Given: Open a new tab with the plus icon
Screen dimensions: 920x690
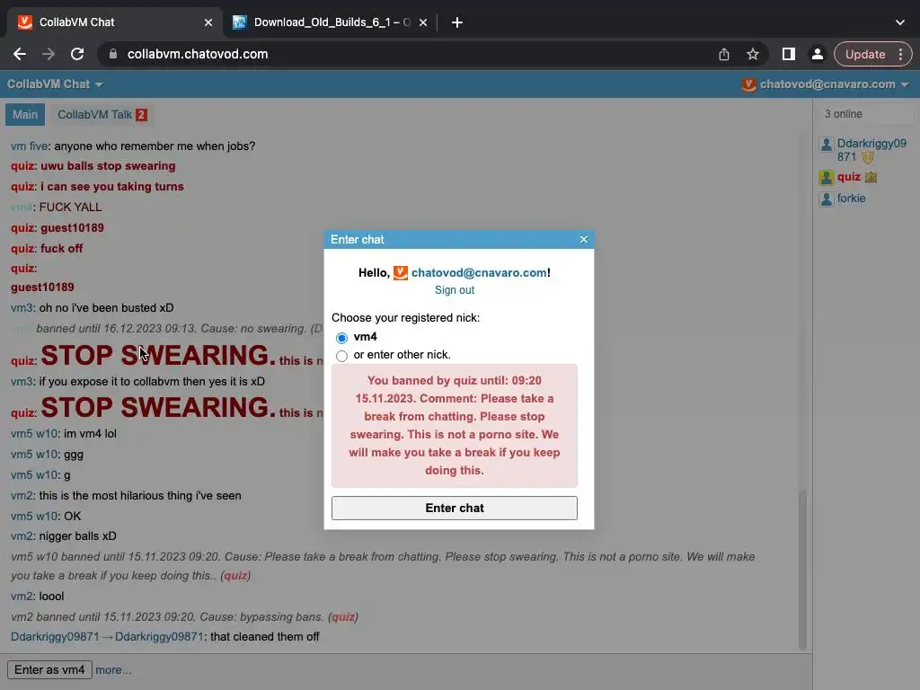Looking at the screenshot, I should tap(457, 22).
